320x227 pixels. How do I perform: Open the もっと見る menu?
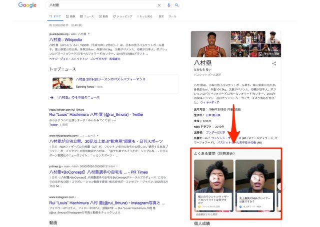click(145, 16)
